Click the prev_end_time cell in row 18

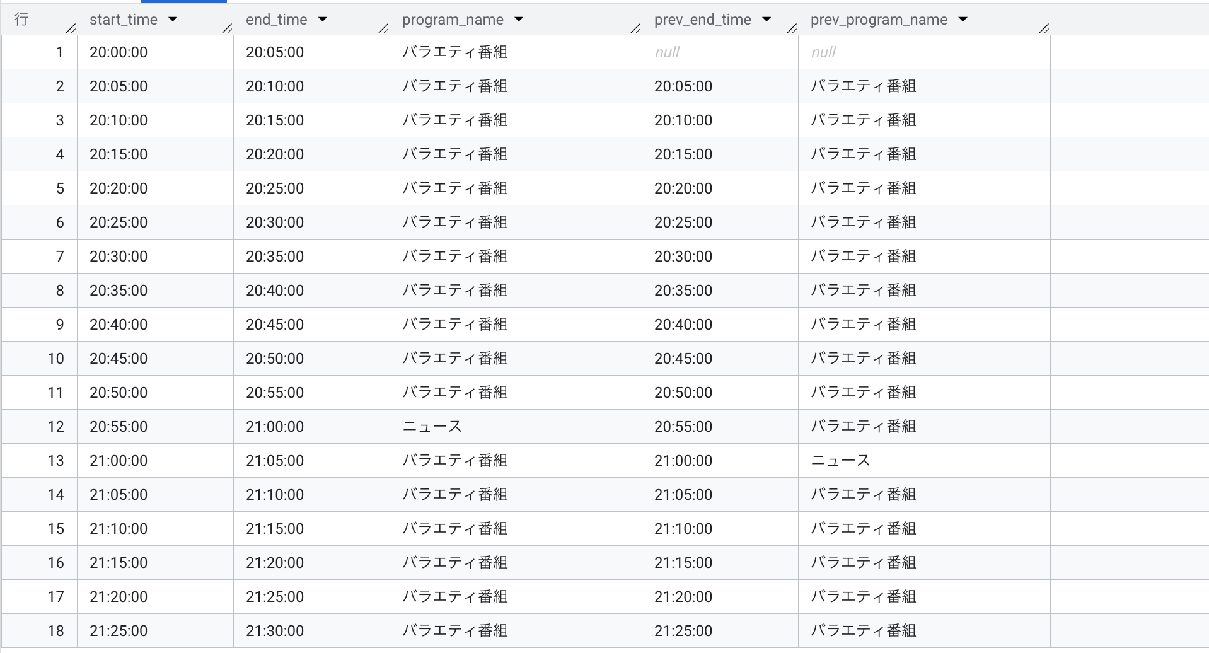[683, 631]
